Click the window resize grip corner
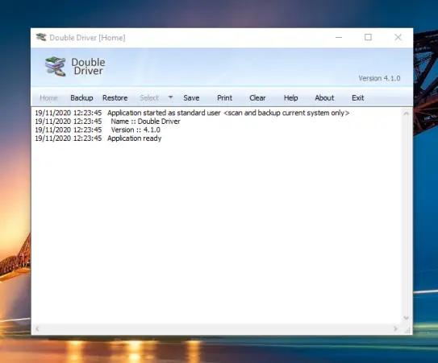This screenshot has height=363, width=438. pyautogui.click(x=407, y=330)
